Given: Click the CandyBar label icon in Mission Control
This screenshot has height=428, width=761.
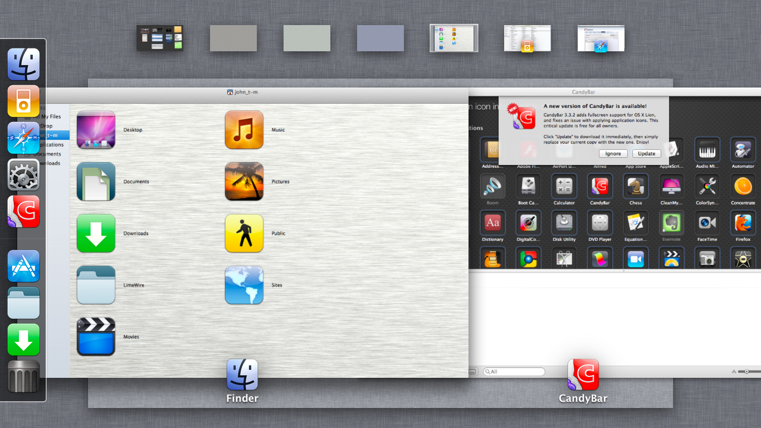Looking at the screenshot, I should click(583, 374).
